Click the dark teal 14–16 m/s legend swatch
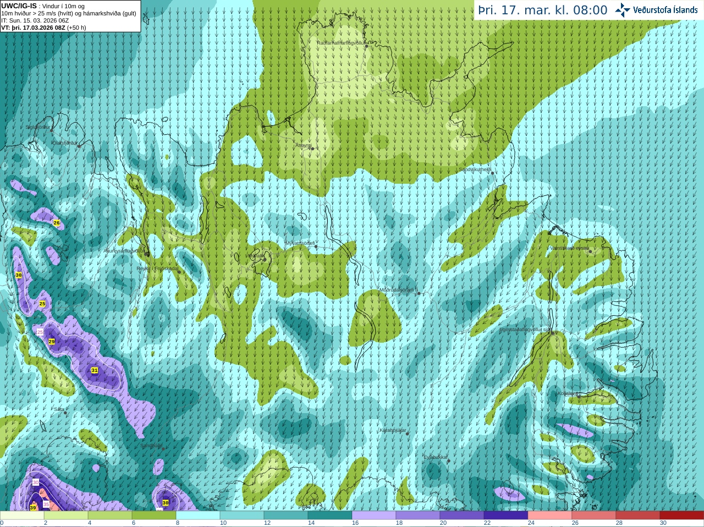Viewport: 704px width, 527px height. [x=330, y=515]
